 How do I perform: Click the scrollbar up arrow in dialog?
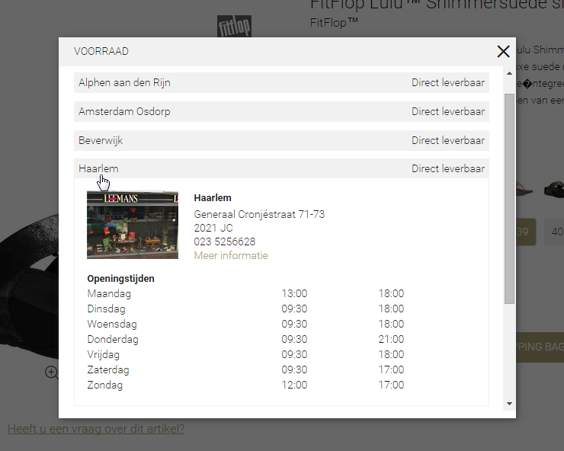click(x=509, y=73)
